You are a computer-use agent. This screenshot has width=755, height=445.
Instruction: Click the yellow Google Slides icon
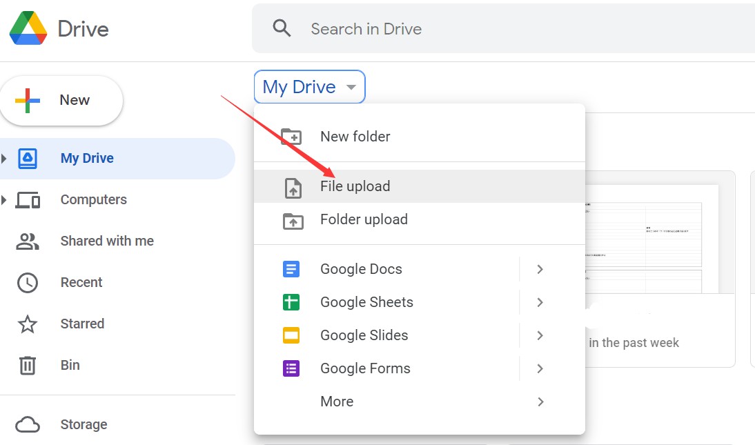pyautogui.click(x=291, y=335)
